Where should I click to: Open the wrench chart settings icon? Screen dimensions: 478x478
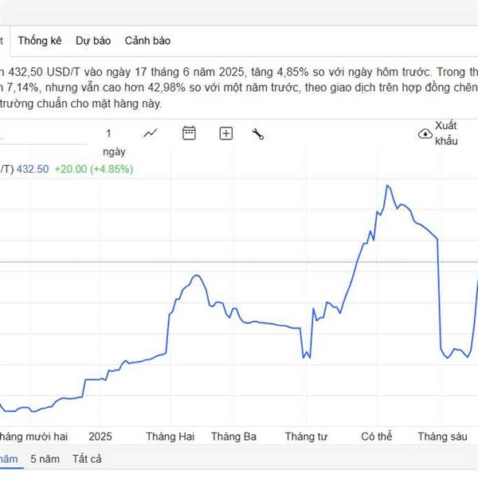[x=258, y=134]
